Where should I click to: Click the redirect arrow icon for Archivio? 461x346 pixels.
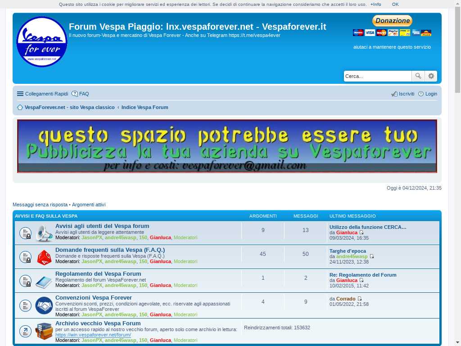tap(26, 331)
